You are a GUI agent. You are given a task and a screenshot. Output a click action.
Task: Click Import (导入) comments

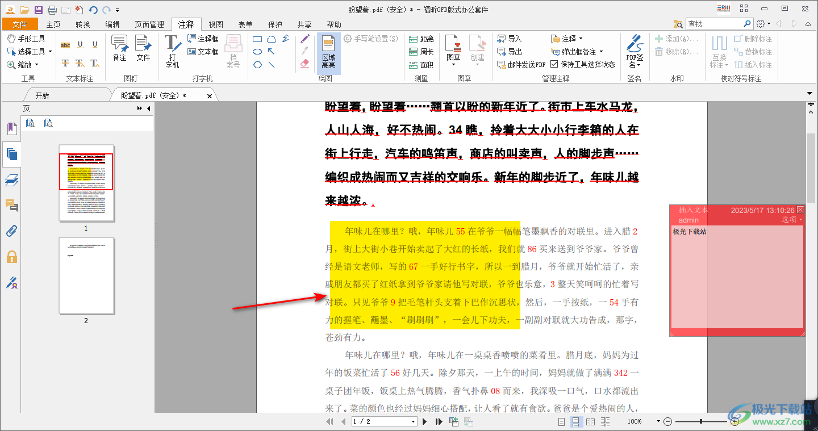pos(510,39)
